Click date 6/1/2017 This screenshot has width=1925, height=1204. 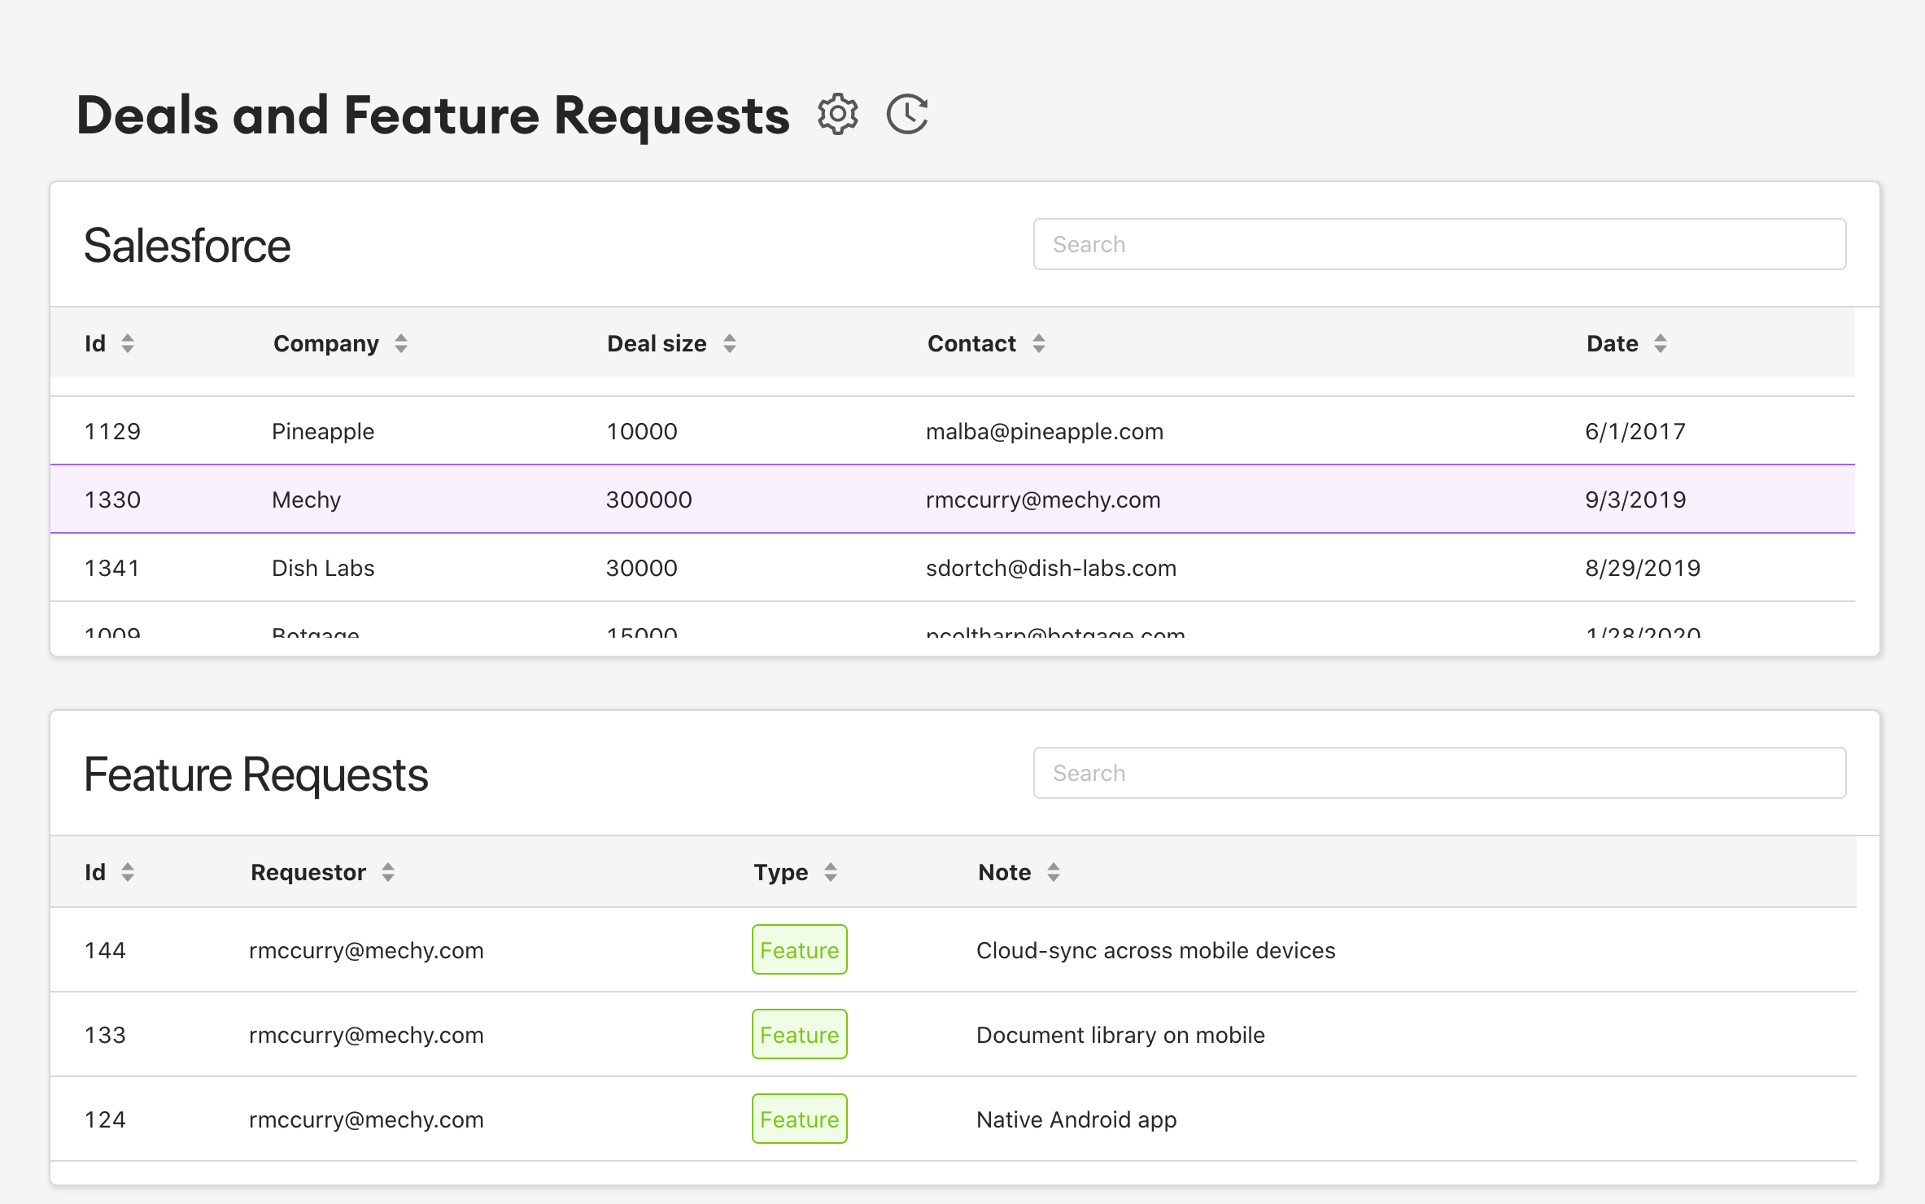tap(1635, 431)
